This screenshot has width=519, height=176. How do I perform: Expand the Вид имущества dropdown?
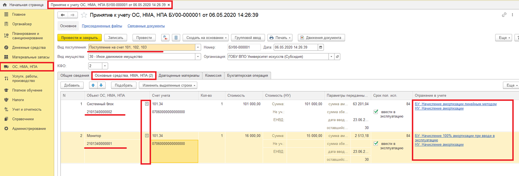click(x=198, y=57)
